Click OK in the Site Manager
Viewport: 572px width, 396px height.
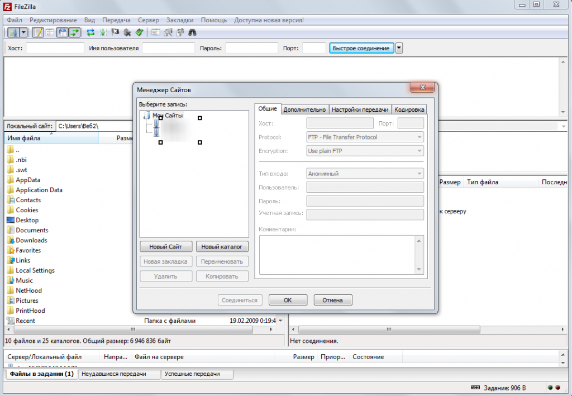tap(288, 300)
